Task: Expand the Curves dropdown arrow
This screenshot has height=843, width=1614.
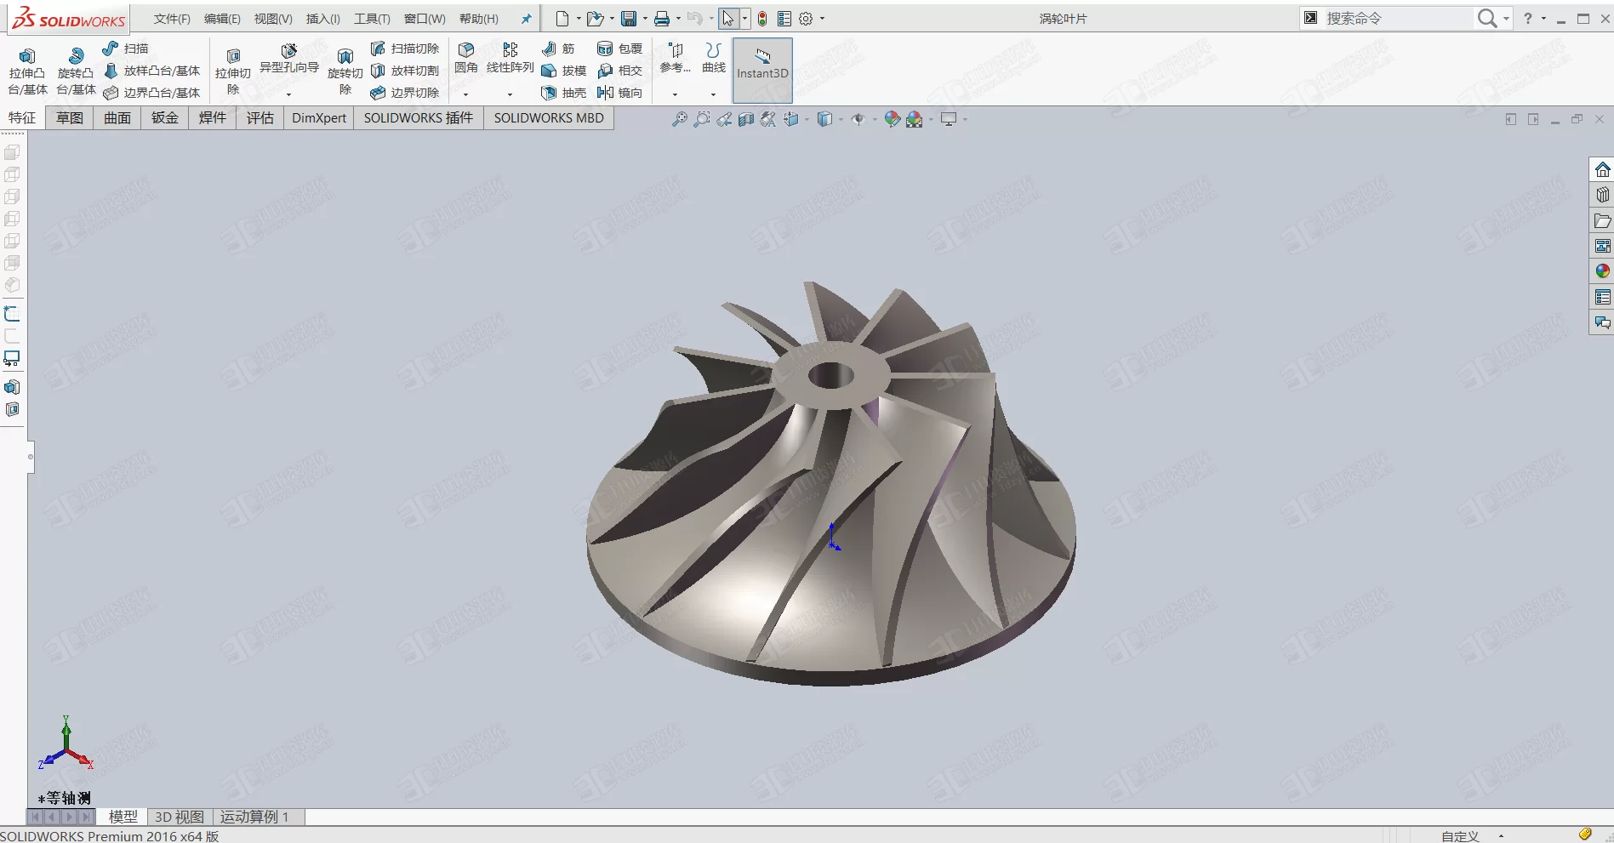Action: point(713,94)
